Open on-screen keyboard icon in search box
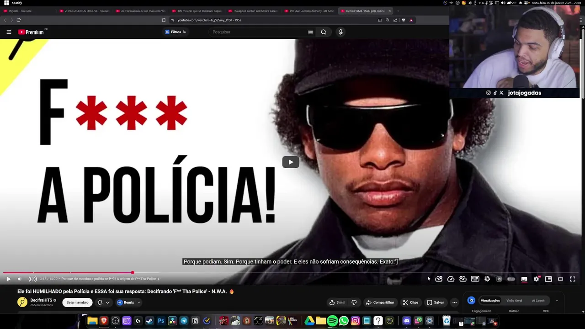 click(311, 32)
